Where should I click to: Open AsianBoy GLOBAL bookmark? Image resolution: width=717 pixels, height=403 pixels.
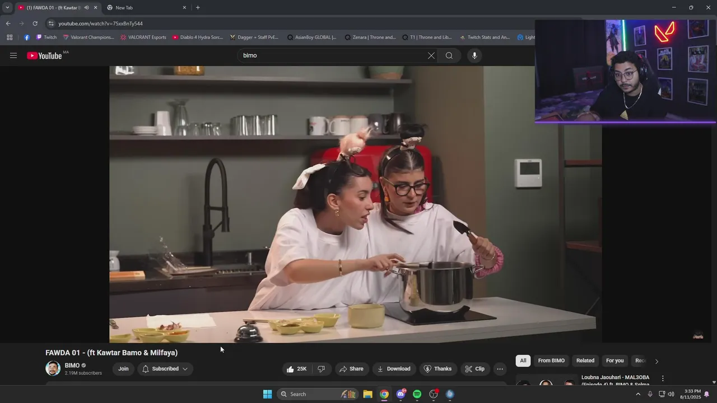(x=312, y=38)
